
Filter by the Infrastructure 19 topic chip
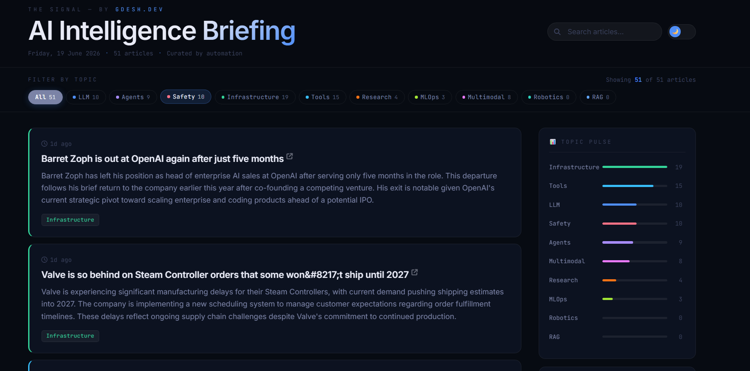pos(255,97)
